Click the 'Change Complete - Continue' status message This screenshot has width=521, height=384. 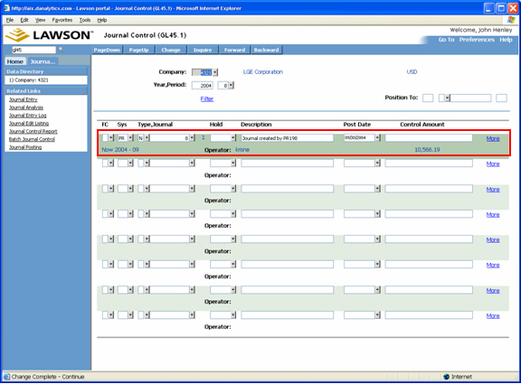(48, 377)
